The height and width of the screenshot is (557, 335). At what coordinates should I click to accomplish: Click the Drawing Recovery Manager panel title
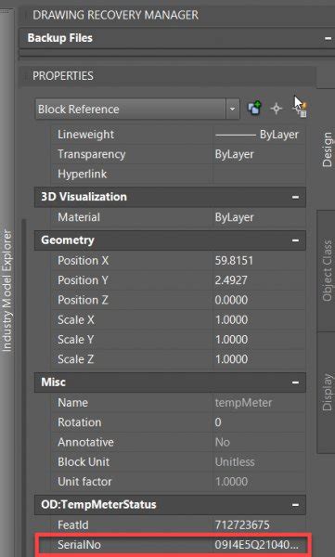click(x=115, y=15)
